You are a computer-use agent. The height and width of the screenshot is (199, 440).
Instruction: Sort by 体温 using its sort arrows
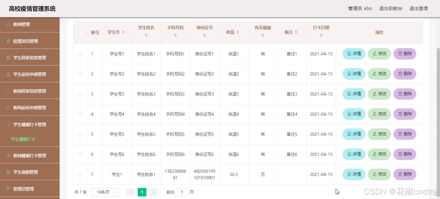click(x=237, y=32)
